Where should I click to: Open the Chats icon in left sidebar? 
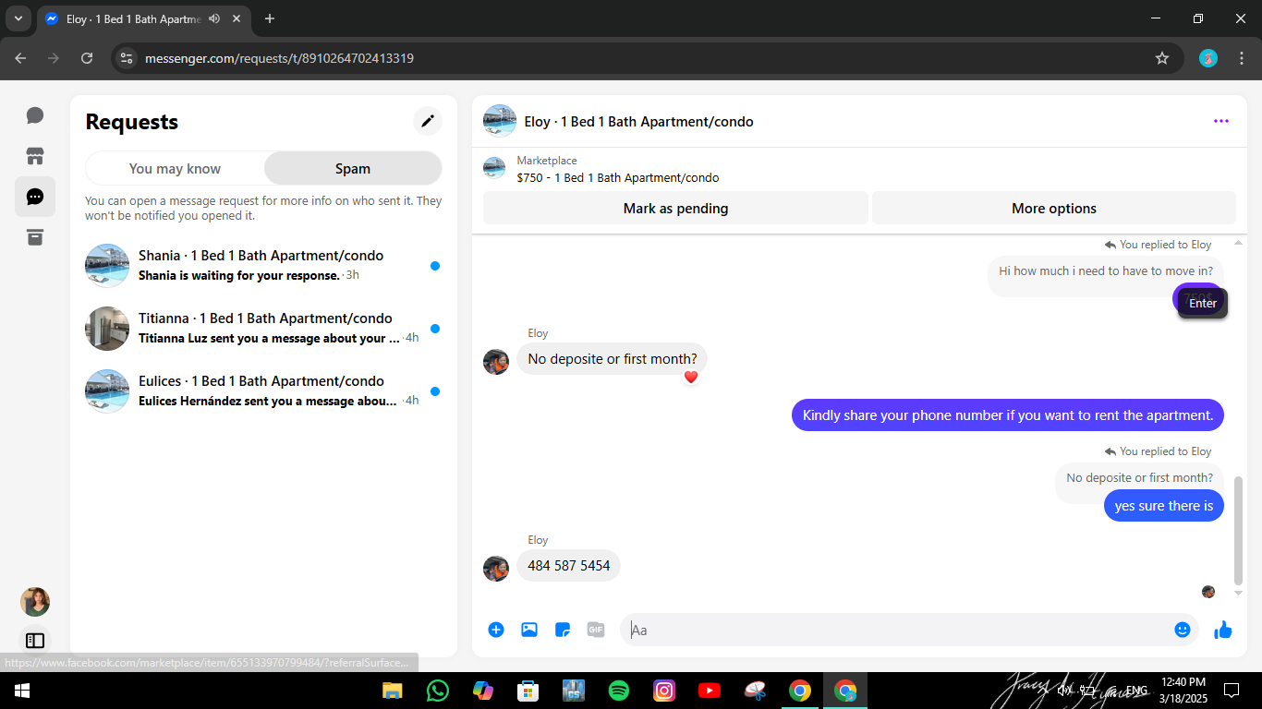pos(35,115)
